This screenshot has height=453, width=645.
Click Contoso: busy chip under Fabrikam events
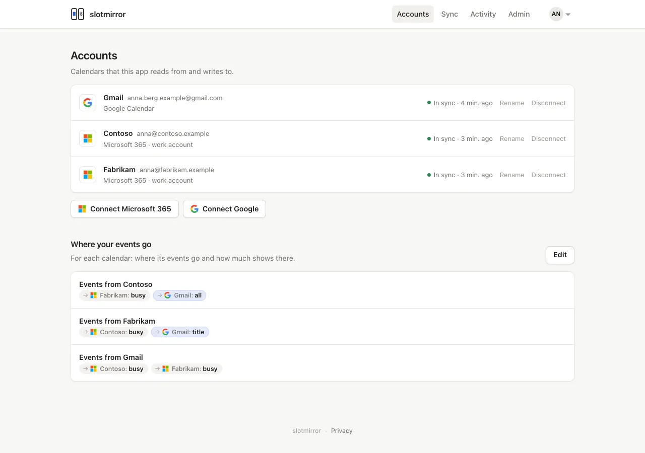(x=113, y=332)
